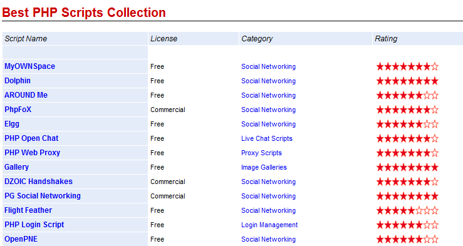The width and height of the screenshot is (463, 246).
Task: Click the star rating for PhpFoX
Action: [407, 110]
